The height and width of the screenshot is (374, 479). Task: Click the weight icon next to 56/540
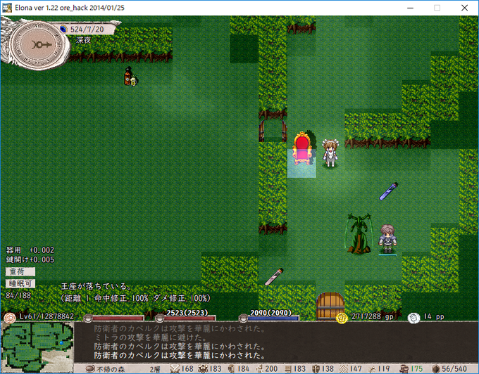tap(435, 369)
